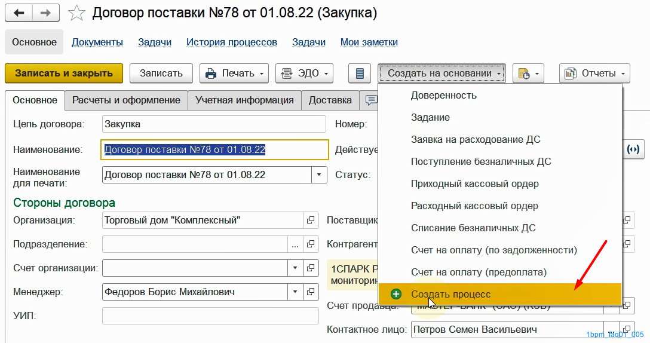Expand the ЭДО dropdown menu
The width and height of the screenshot is (650, 343).
click(303, 73)
